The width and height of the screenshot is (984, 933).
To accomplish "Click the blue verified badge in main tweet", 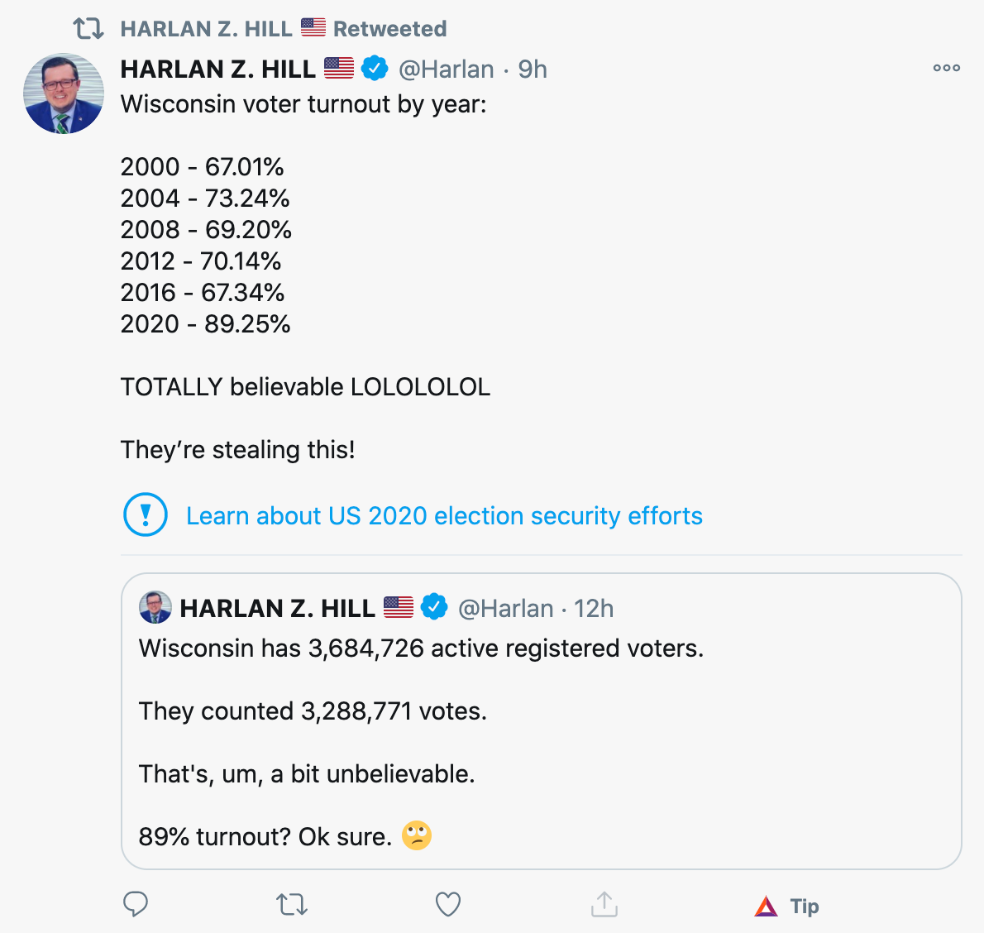I will [375, 69].
